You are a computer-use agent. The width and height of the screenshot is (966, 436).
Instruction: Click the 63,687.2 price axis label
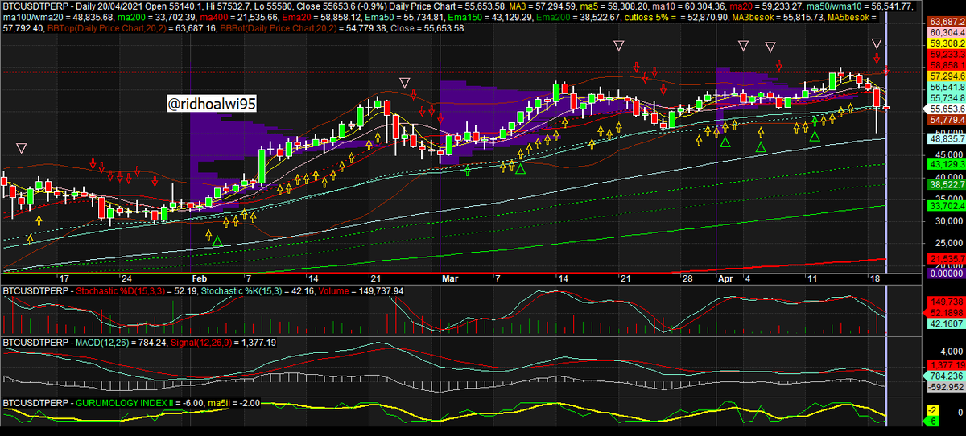947,22
